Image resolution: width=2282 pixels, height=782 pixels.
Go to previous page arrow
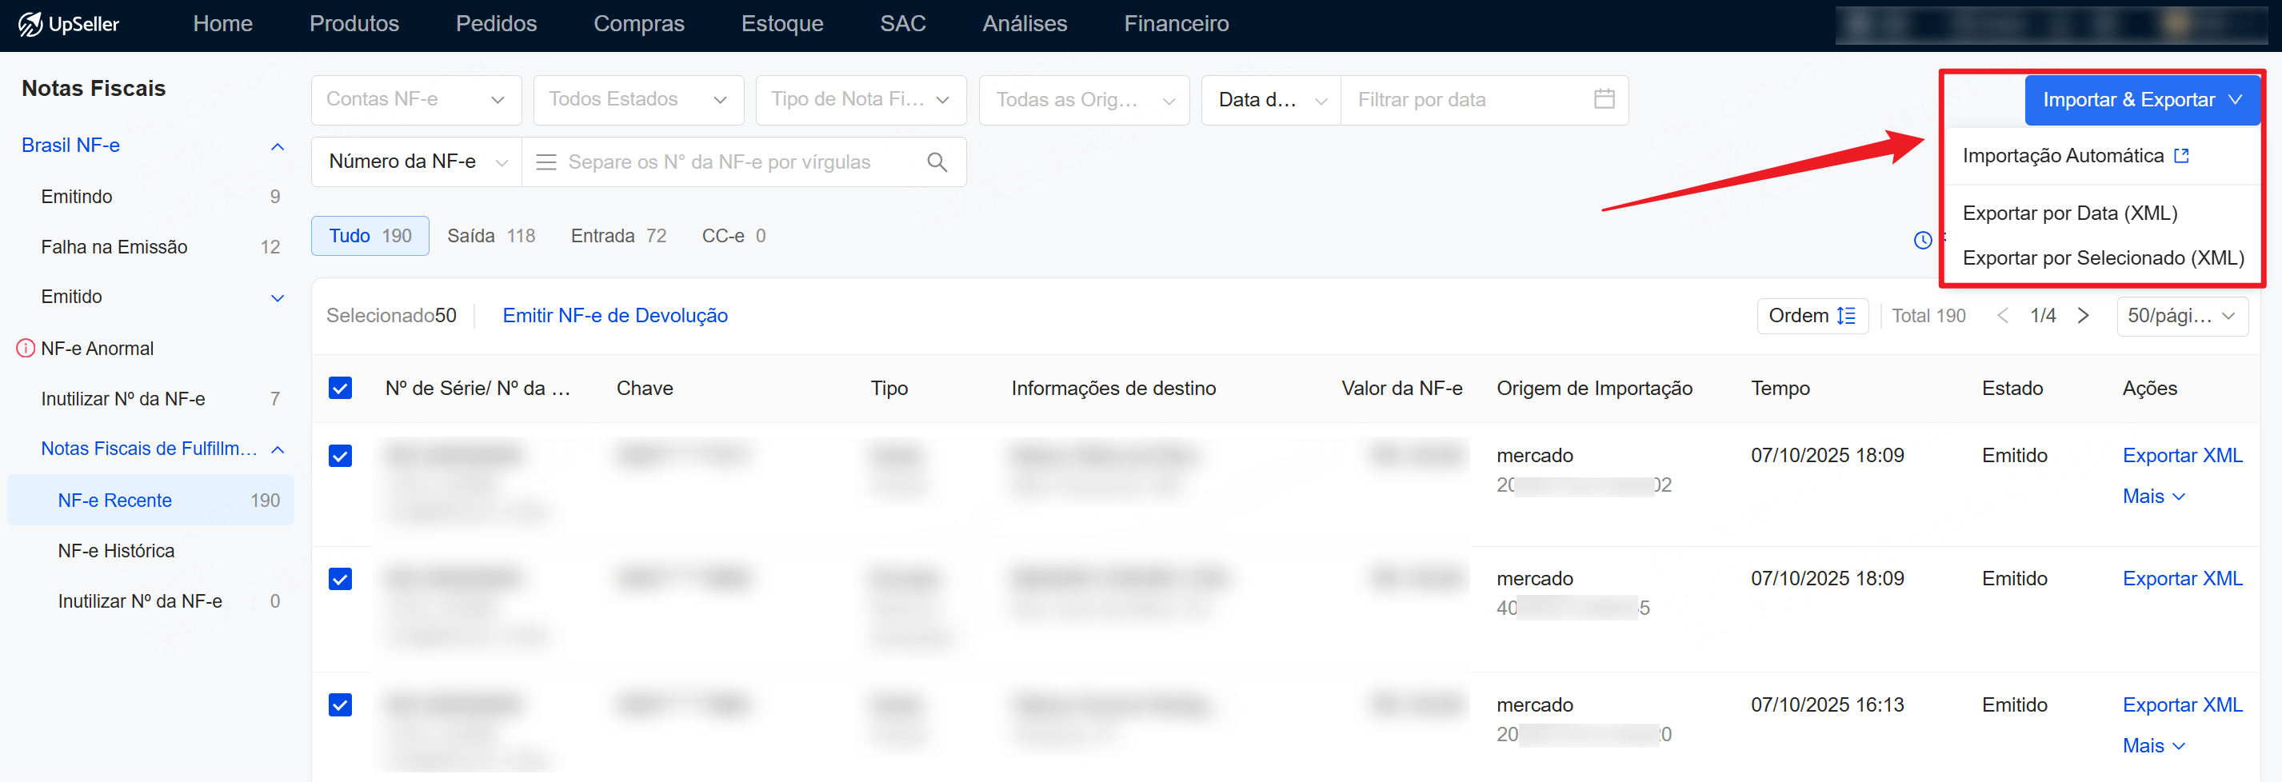pos(2002,316)
